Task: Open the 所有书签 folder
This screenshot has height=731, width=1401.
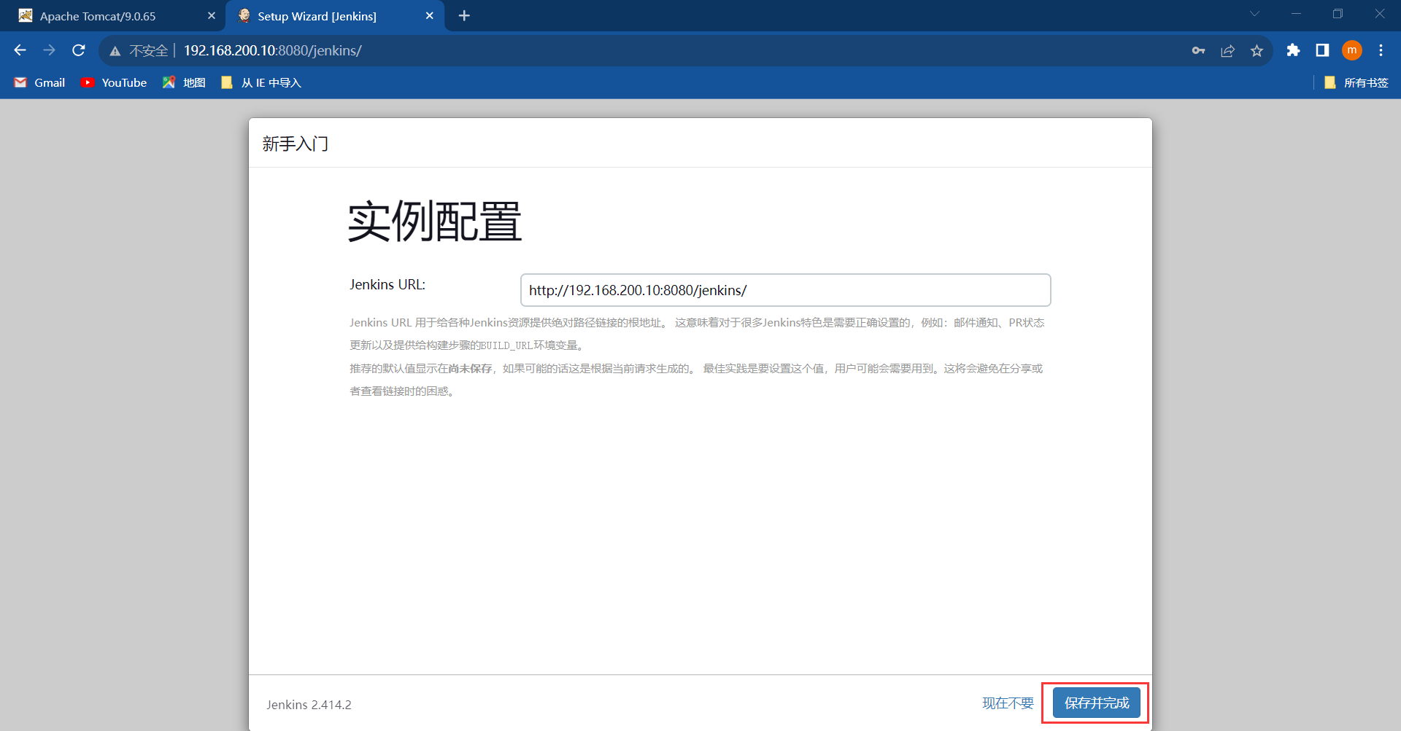Action: pyautogui.click(x=1356, y=82)
